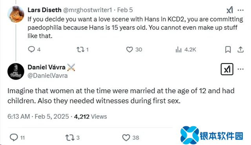
Task: Click Grok icon on Lars Diseth's tweet
Action: click(x=230, y=10)
